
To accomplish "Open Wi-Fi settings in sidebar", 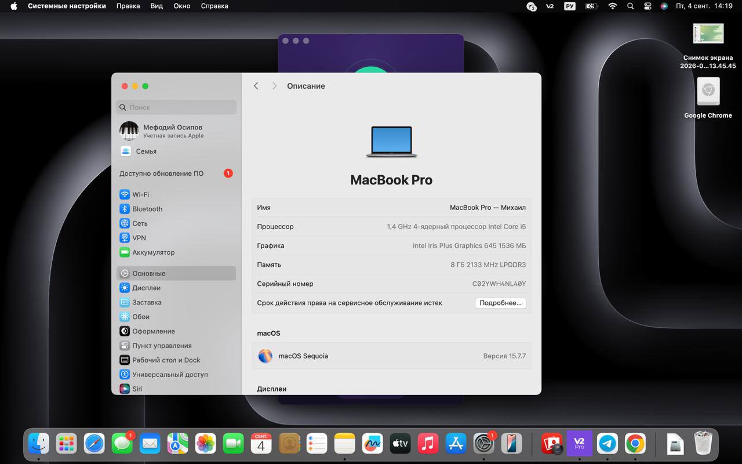I will 176,194.
